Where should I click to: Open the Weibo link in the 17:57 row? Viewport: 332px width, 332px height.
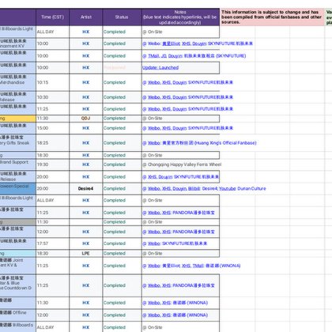[175, 243]
